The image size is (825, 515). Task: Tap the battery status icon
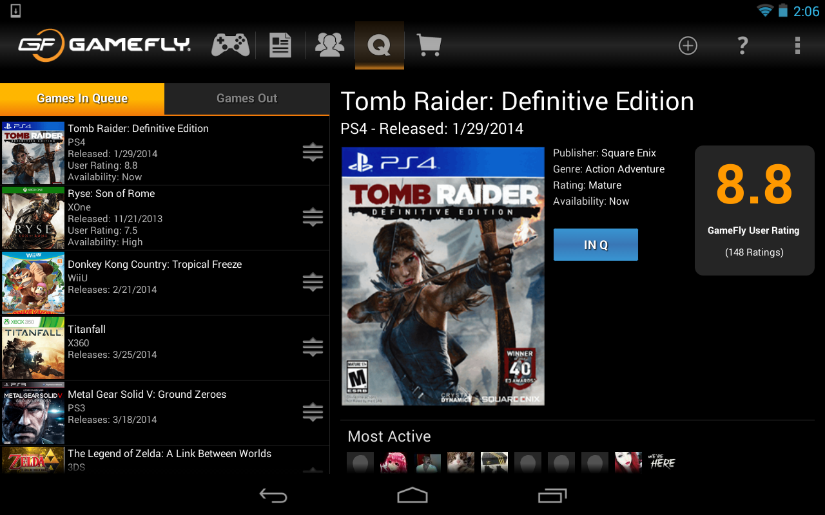783,11
